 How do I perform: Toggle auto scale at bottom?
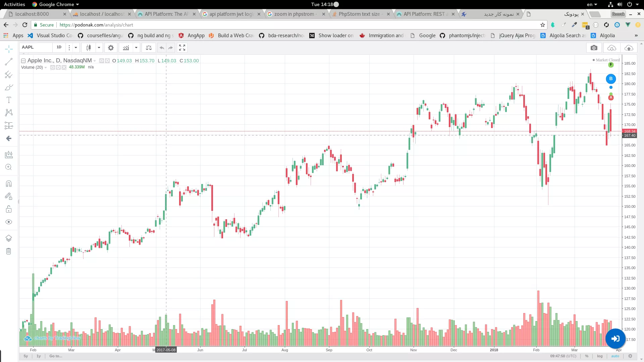pos(615,356)
